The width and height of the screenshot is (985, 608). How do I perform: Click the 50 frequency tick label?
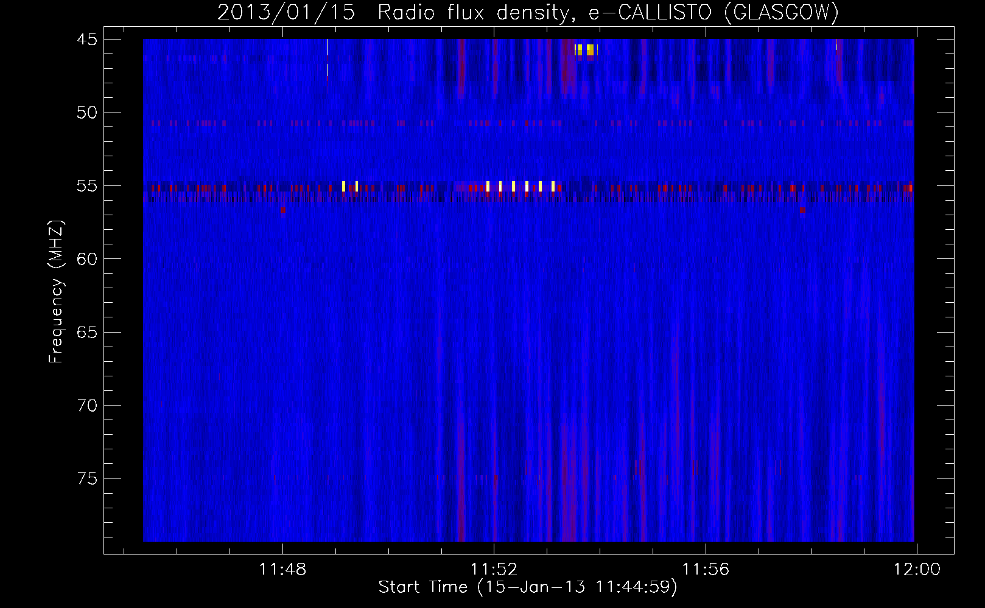tap(87, 112)
